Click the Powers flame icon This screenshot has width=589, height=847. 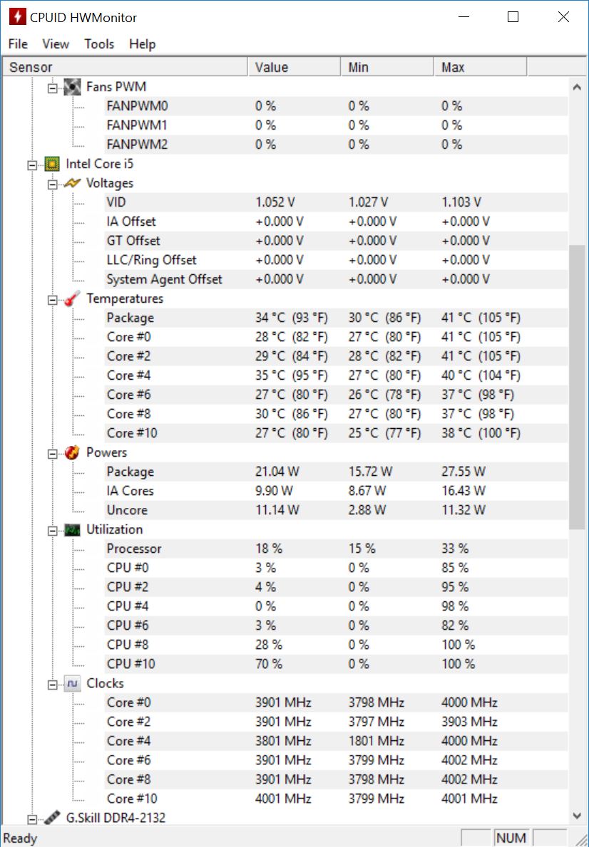tap(72, 452)
